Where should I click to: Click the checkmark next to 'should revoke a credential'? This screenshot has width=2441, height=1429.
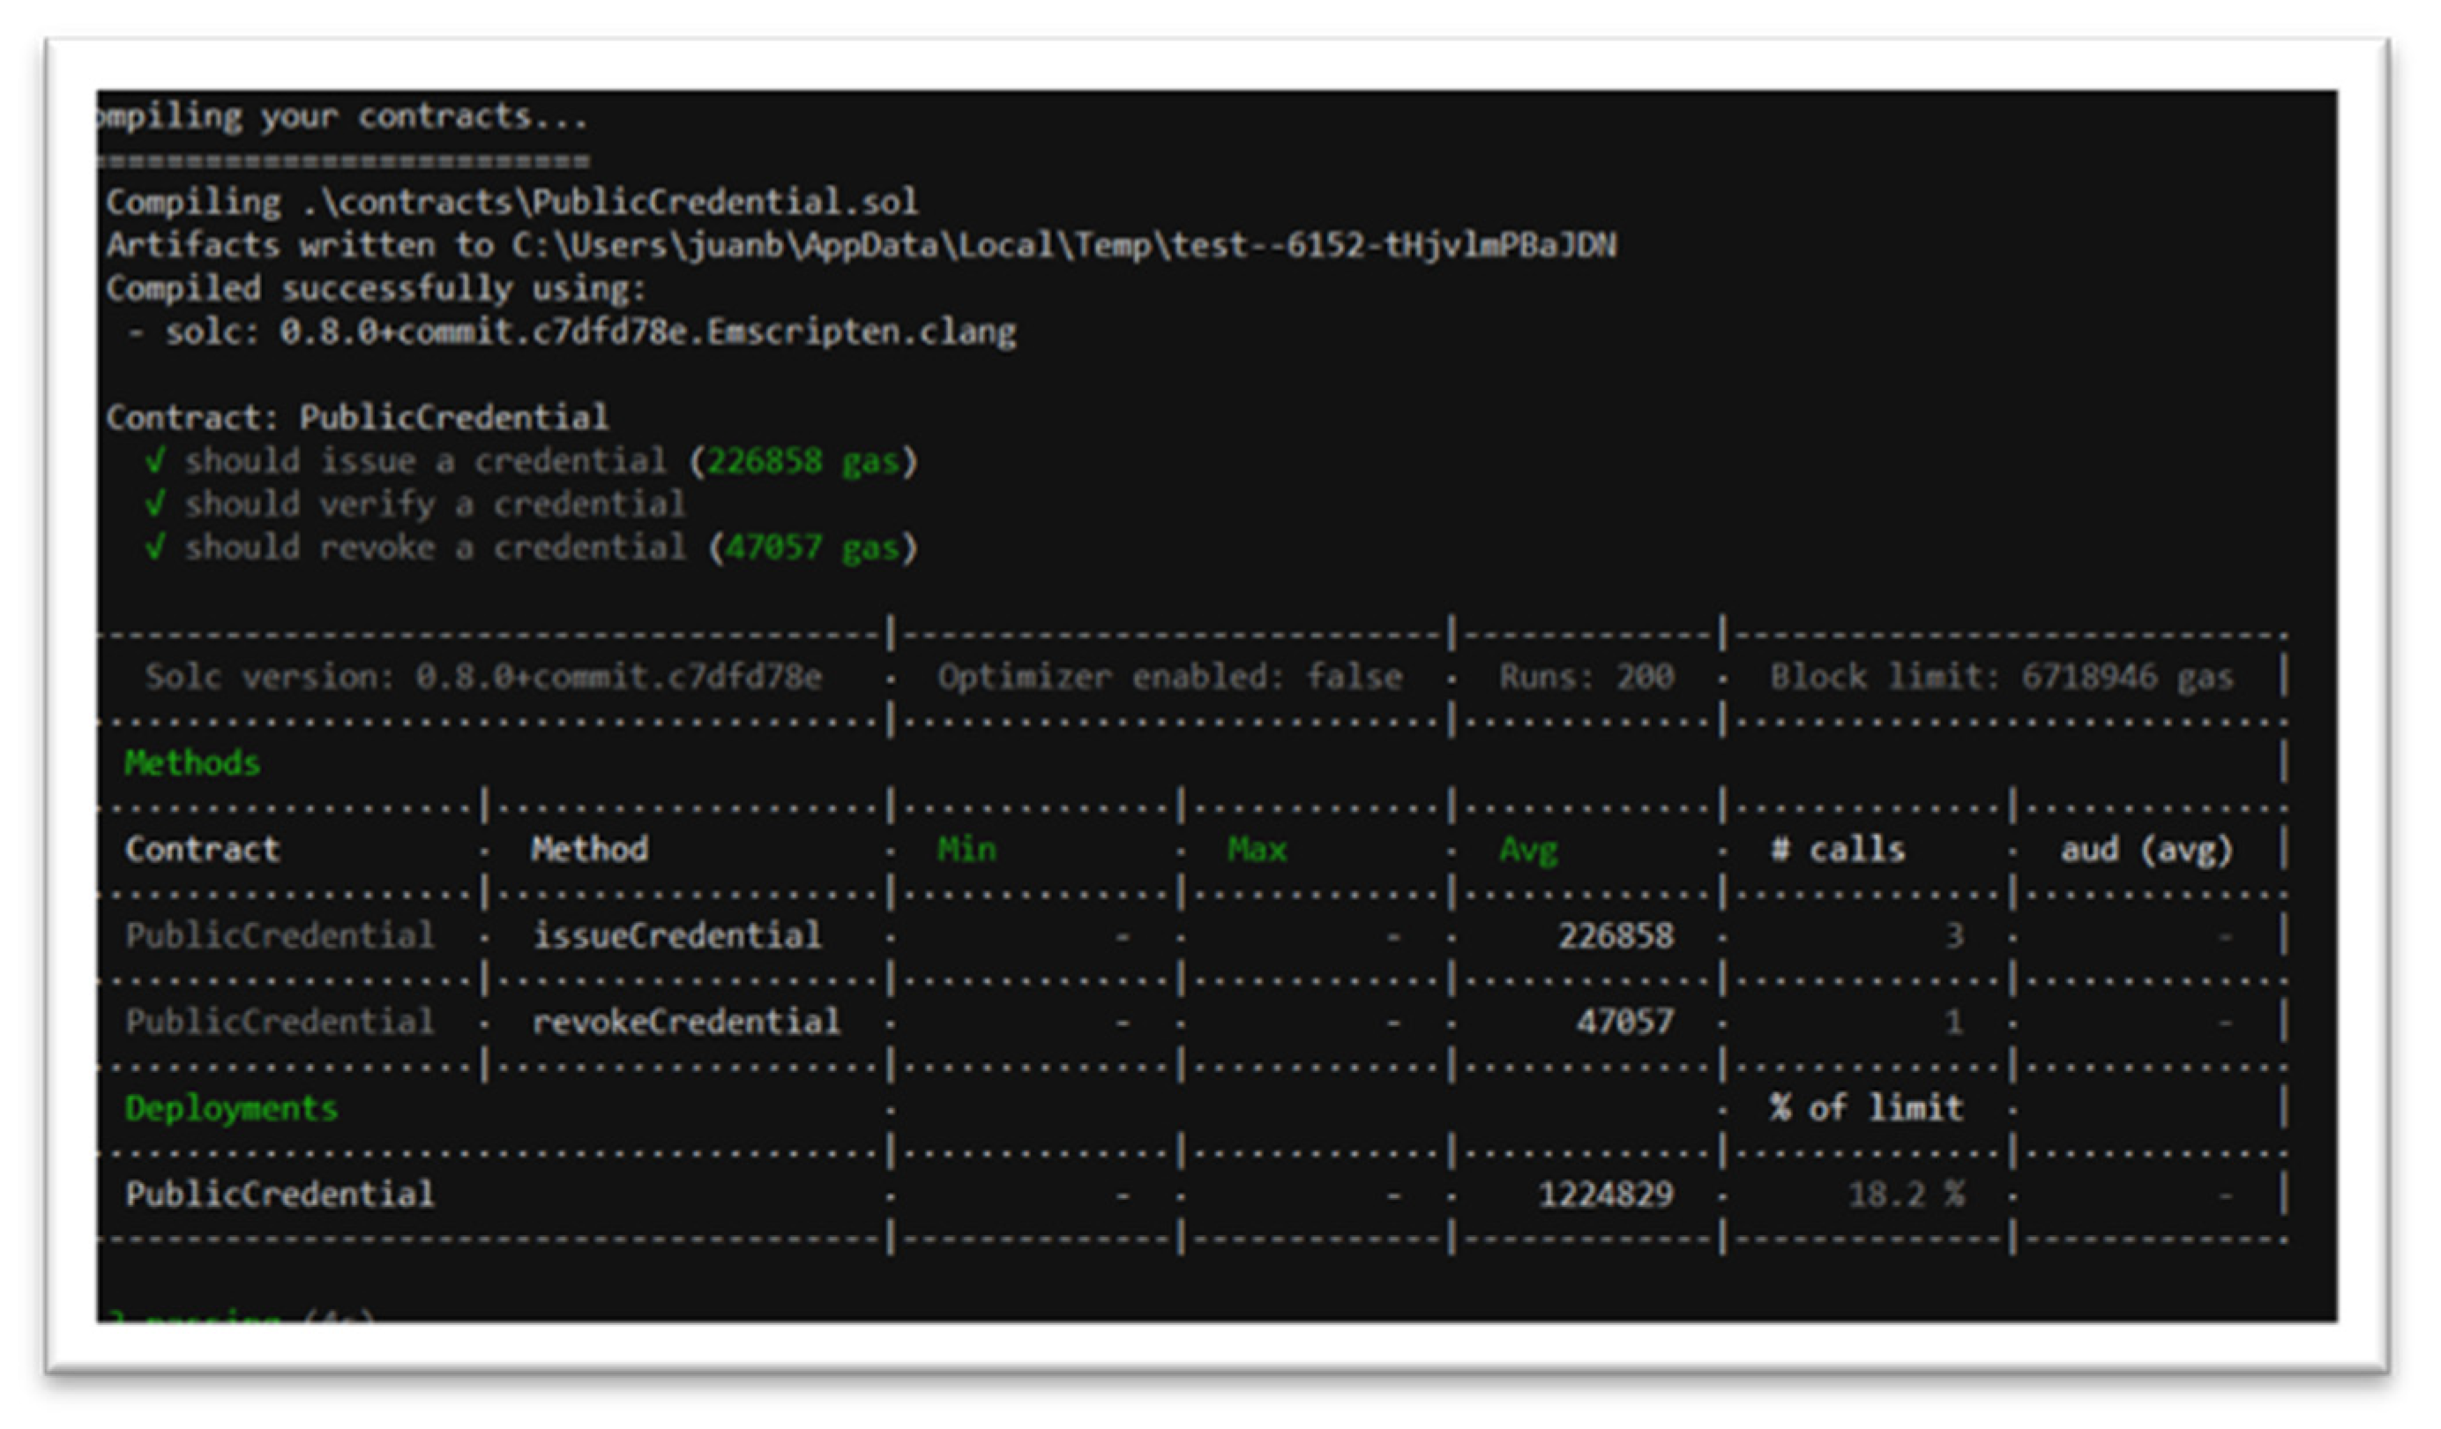tap(154, 547)
